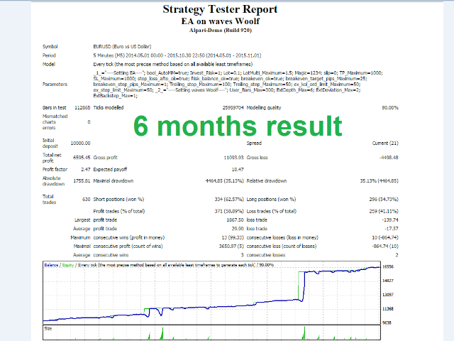Select the Ticks modelled value 25959704

click(x=233, y=107)
